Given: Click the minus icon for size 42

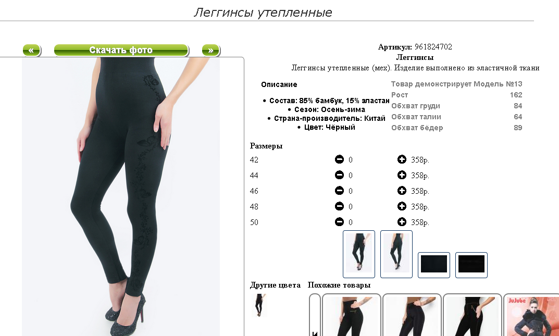Looking at the screenshot, I should [x=339, y=159].
